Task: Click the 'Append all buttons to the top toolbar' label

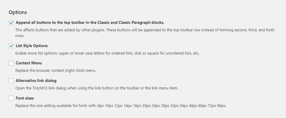Action: pyautogui.click(x=90, y=23)
